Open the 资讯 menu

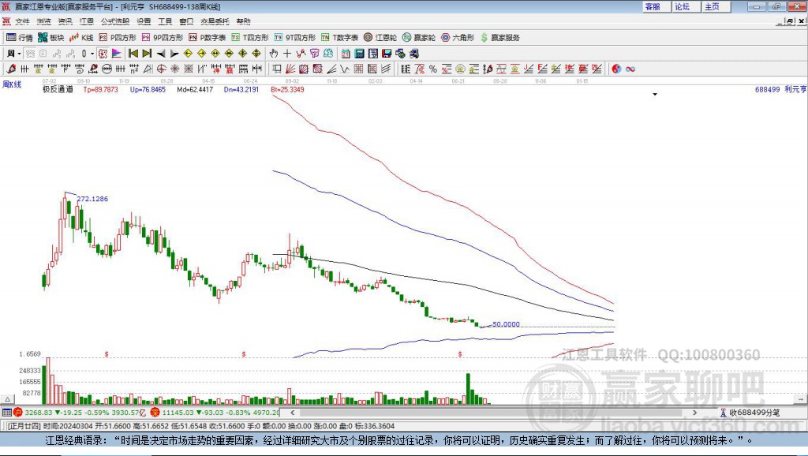coord(65,21)
